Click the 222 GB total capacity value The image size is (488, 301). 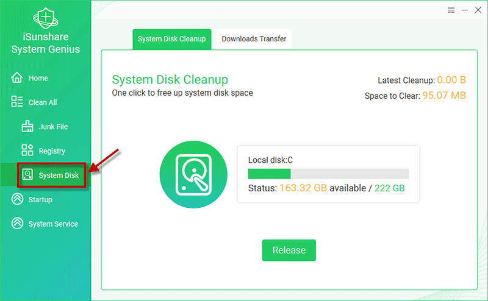389,188
